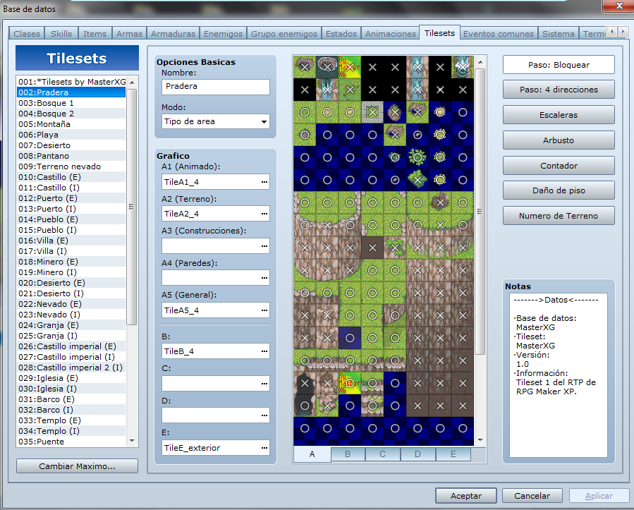Click the tile palette scroll-down arrow
634x510 pixels.
pyautogui.click(x=480, y=440)
